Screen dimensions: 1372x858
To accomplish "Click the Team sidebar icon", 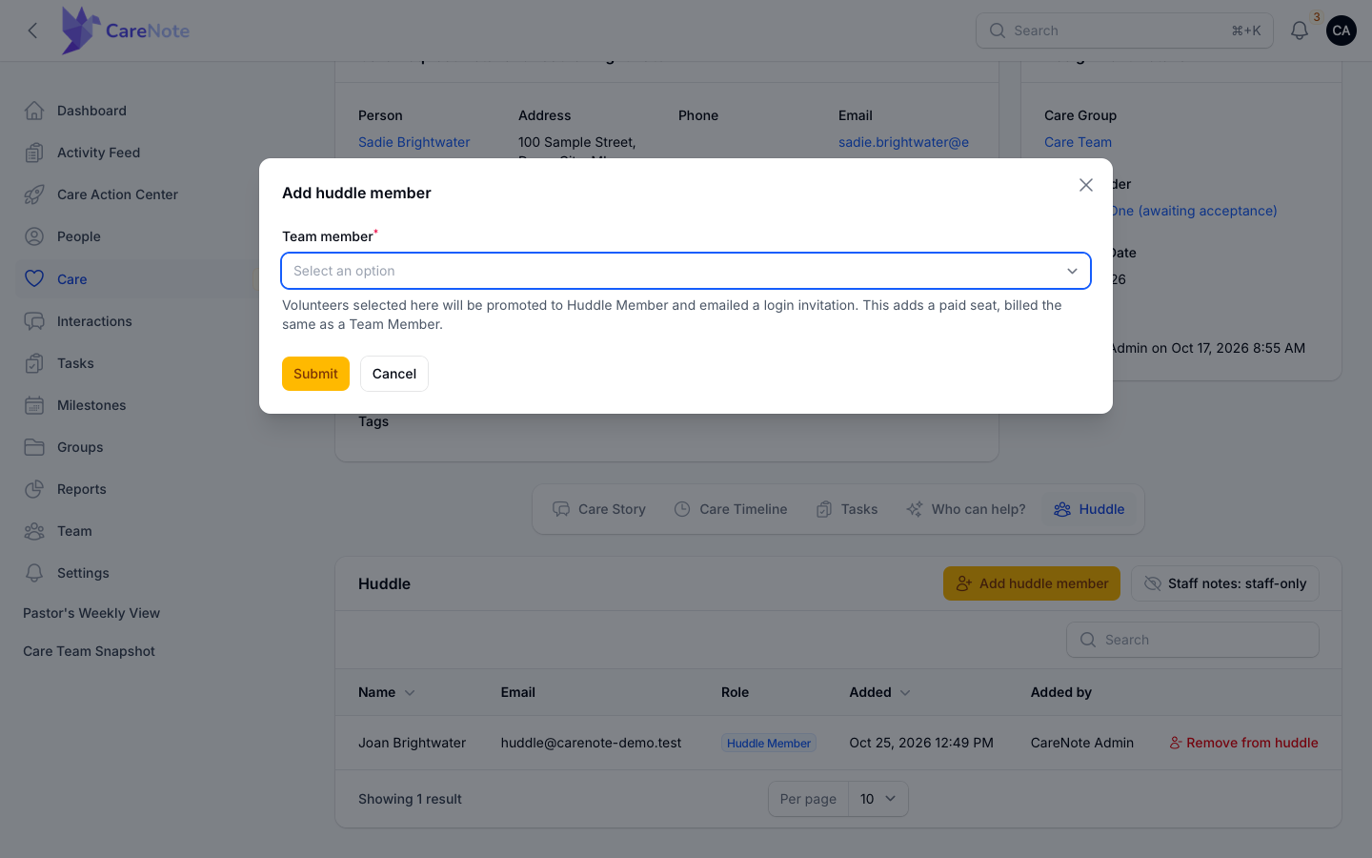I will (34, 531).
